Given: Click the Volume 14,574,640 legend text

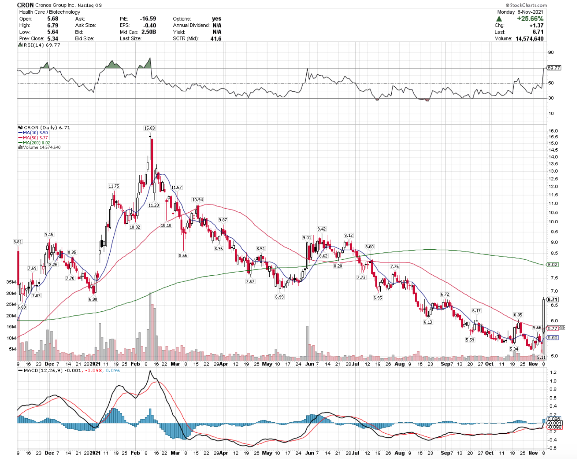Looking at the screenshot, I should pos(42,147).
